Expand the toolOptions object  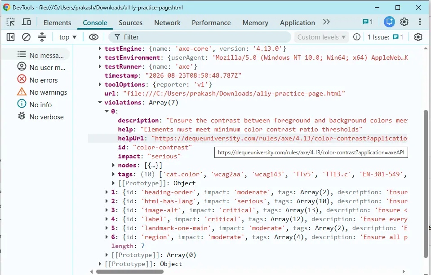point(100,84)
